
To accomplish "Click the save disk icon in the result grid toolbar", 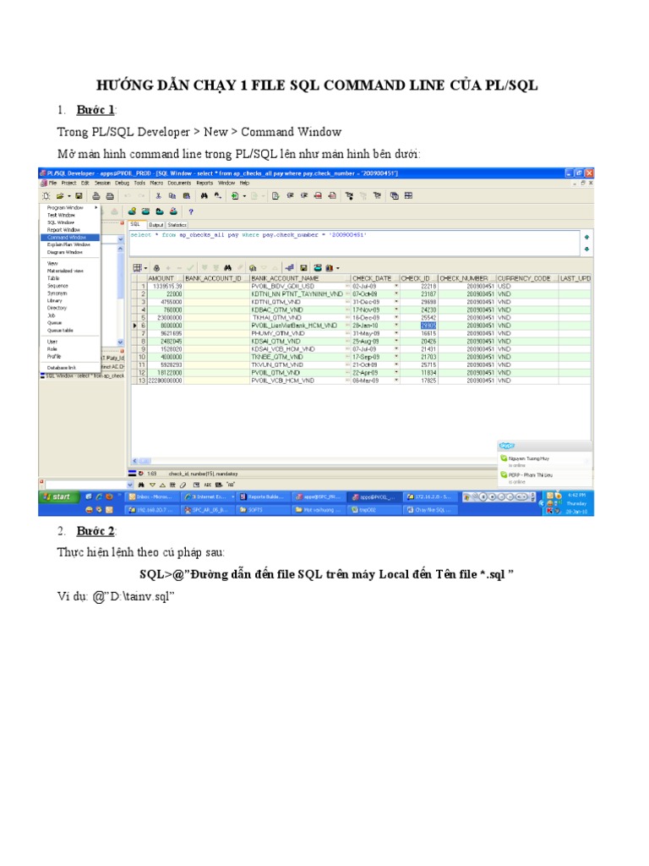I will pyautogui.click(x=303, y=268).
